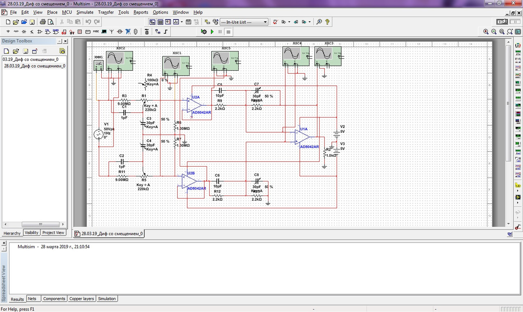Select the Components spreadsheet tab
The height and width of the screenshot is (312, 523).
click(54, 299)
